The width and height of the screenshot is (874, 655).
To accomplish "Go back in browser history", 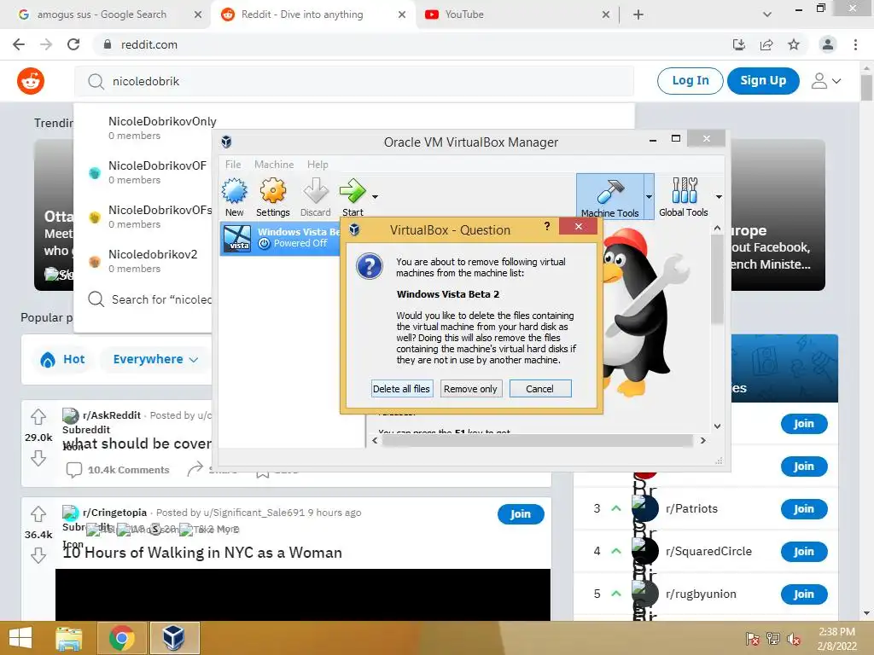I will pos(19,44).
